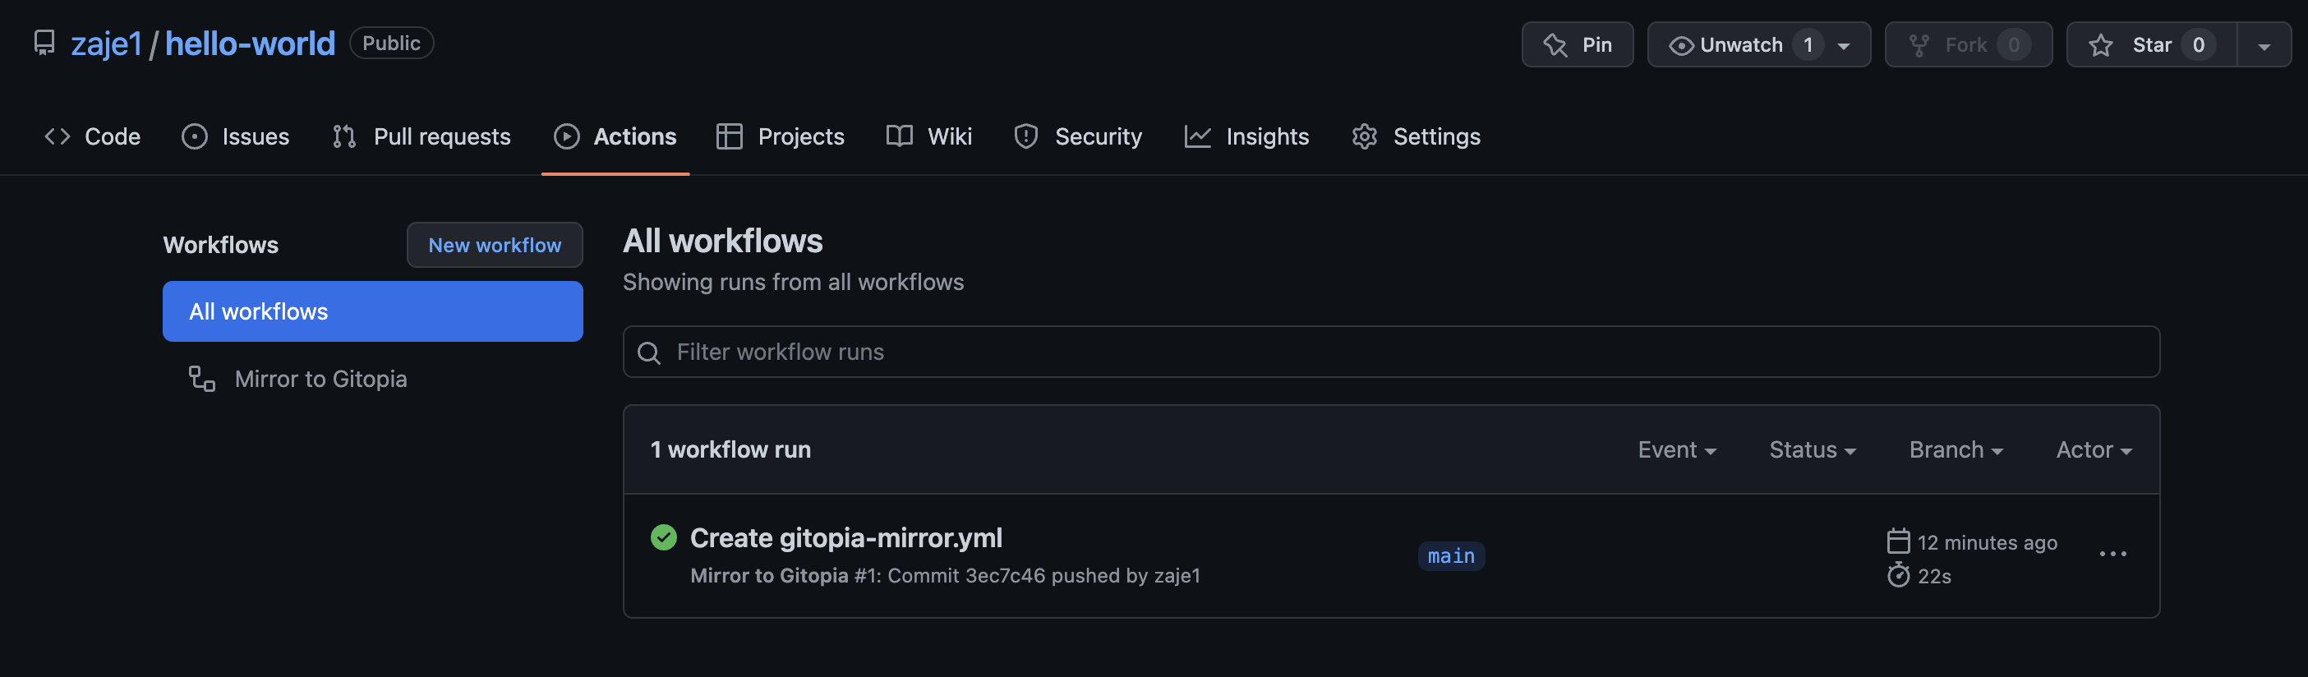Click the 'All workflows' page heading

coord(722,241)
